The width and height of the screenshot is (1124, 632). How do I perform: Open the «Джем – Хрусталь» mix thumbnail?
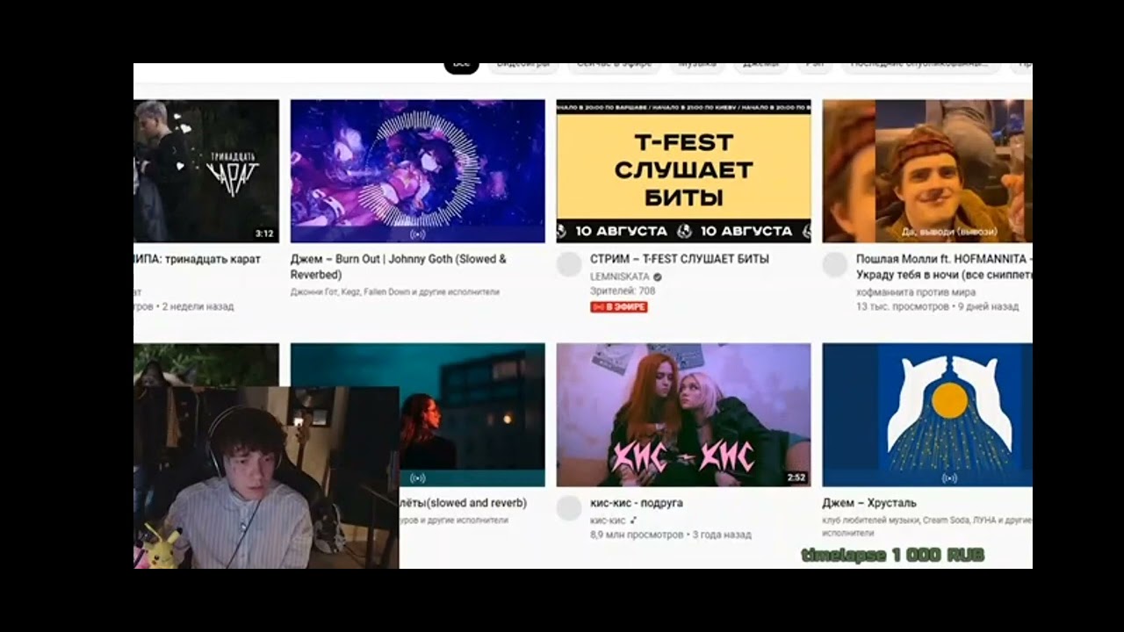(927, 415)
